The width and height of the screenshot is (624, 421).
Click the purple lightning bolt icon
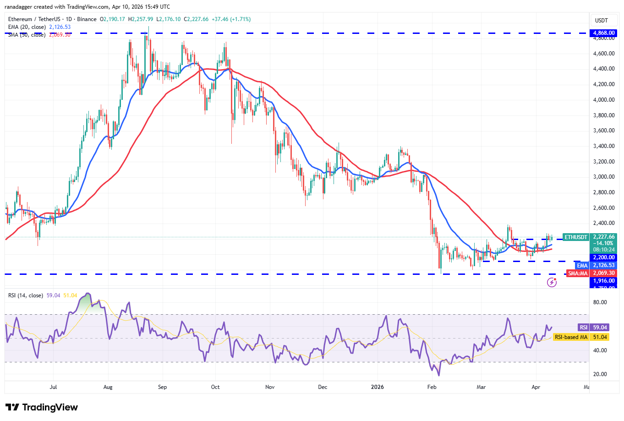552,282
